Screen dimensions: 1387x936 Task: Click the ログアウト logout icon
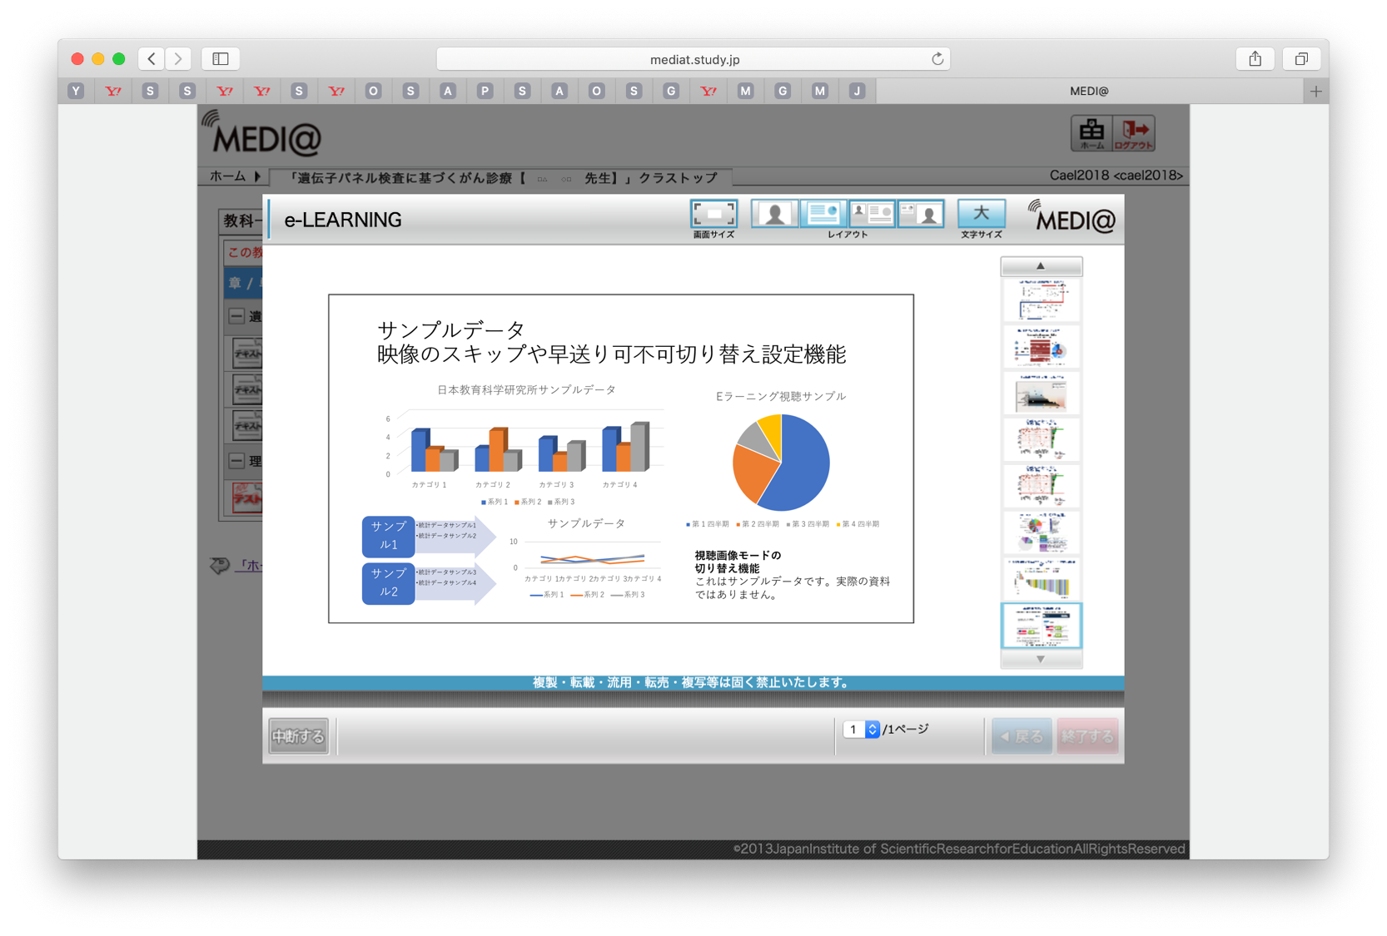click(x=1134, y=133)
